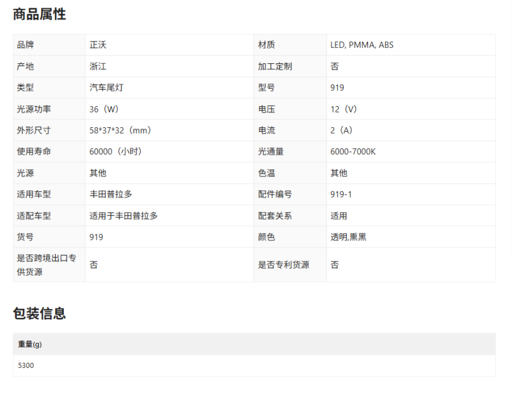512x394 pixels.
Task: Select the 产地 label cell
Action: 49,67
